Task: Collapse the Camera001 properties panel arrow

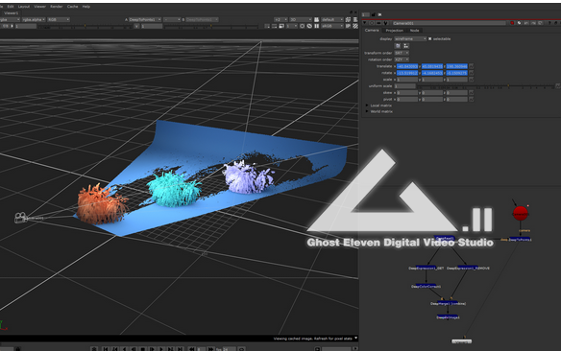Action: coord(365,23)
